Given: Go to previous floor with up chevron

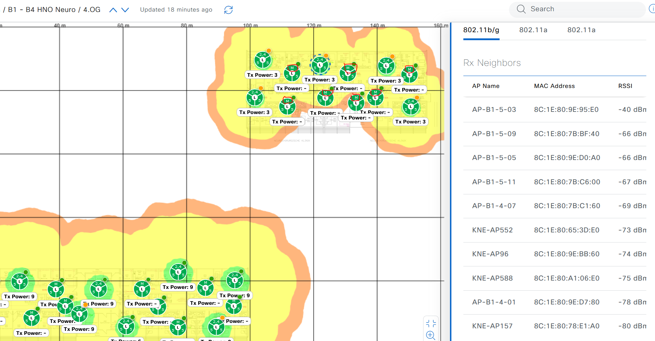Looking at the screenshot, I should click(x=113, y=10).
